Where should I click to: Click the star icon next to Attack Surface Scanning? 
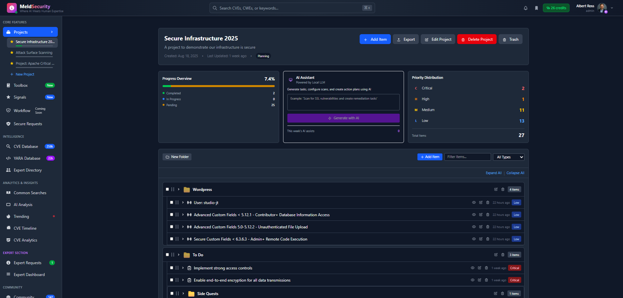(x=12, y=53)
